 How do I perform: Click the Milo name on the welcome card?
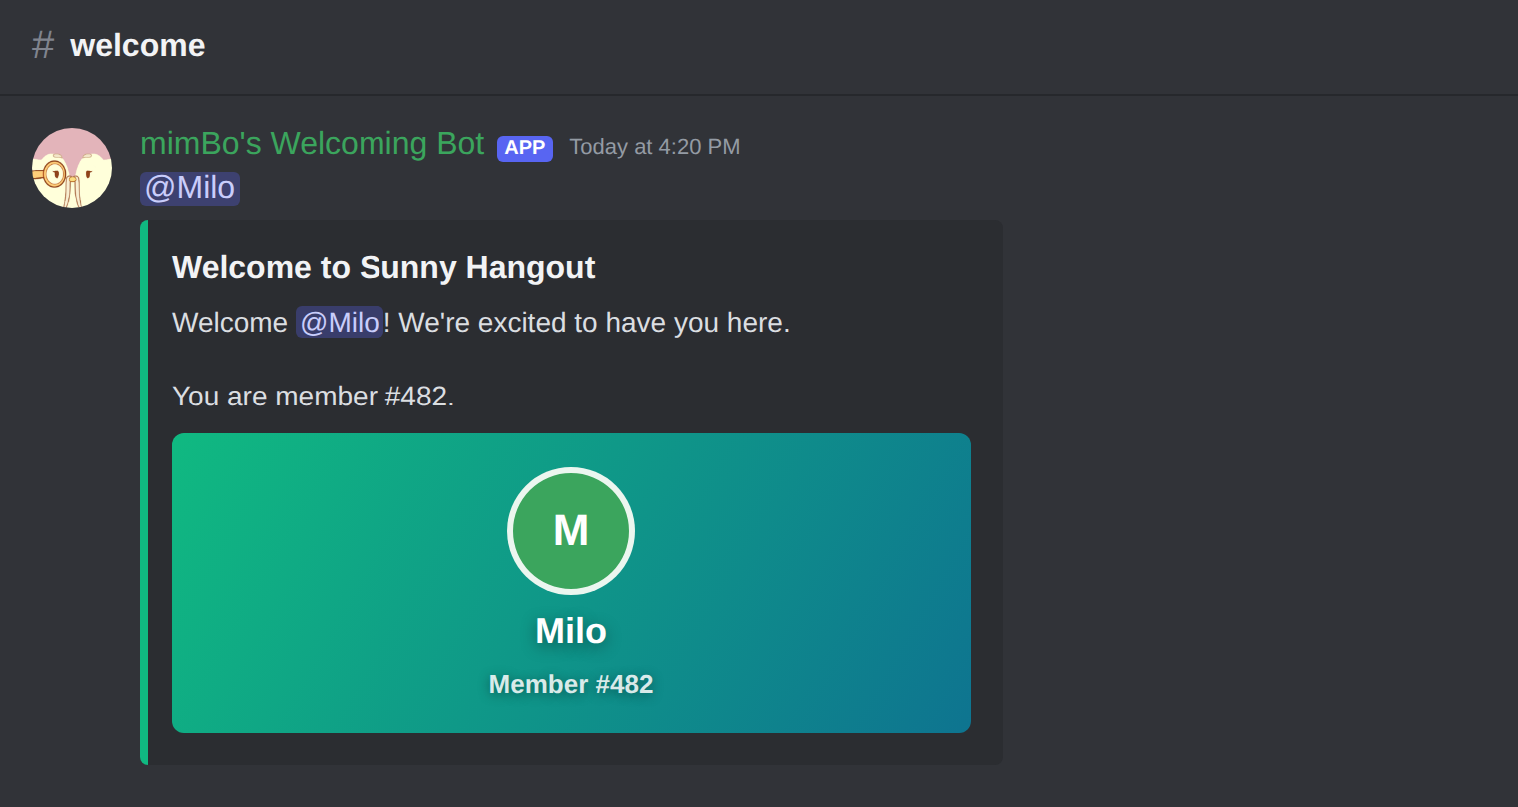click(x=571, y=631)
